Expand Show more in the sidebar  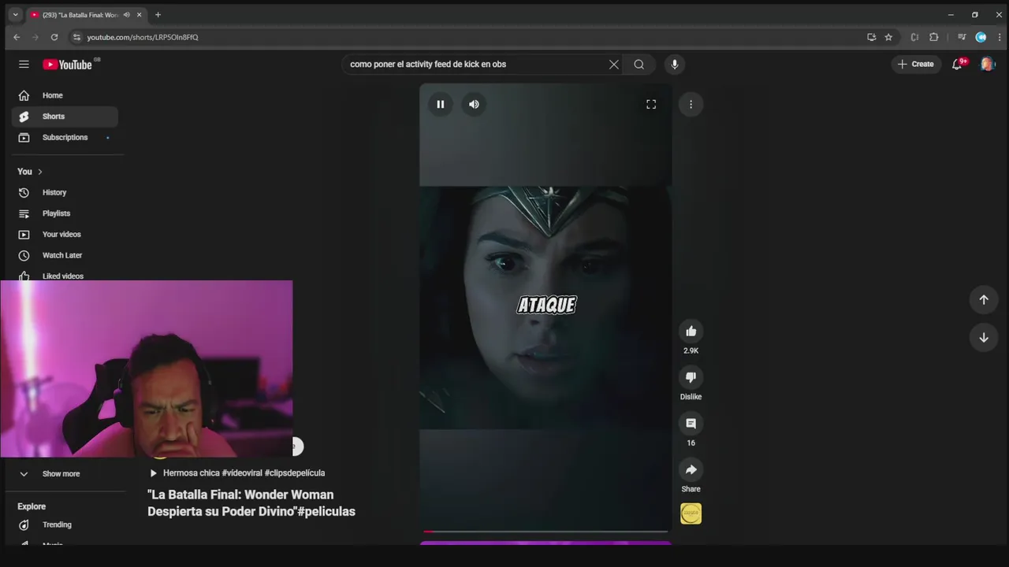(x=65, y=474)
